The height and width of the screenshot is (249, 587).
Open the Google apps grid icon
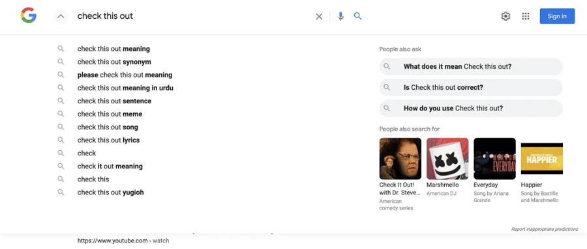526,16
